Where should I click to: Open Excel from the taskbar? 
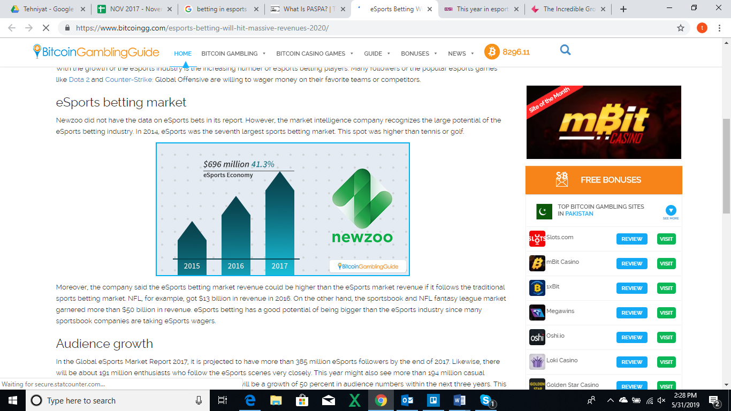tap(354, 400)
